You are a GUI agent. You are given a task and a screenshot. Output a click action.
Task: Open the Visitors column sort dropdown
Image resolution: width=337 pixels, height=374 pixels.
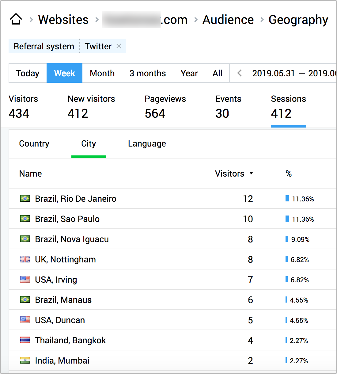[x=252, y=174]
